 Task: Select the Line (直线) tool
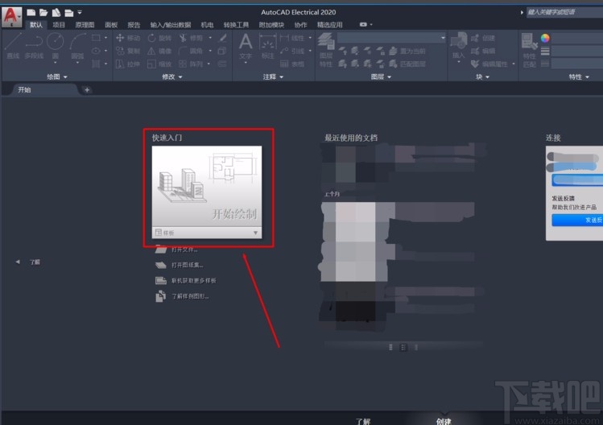click(x=13, y=46)
